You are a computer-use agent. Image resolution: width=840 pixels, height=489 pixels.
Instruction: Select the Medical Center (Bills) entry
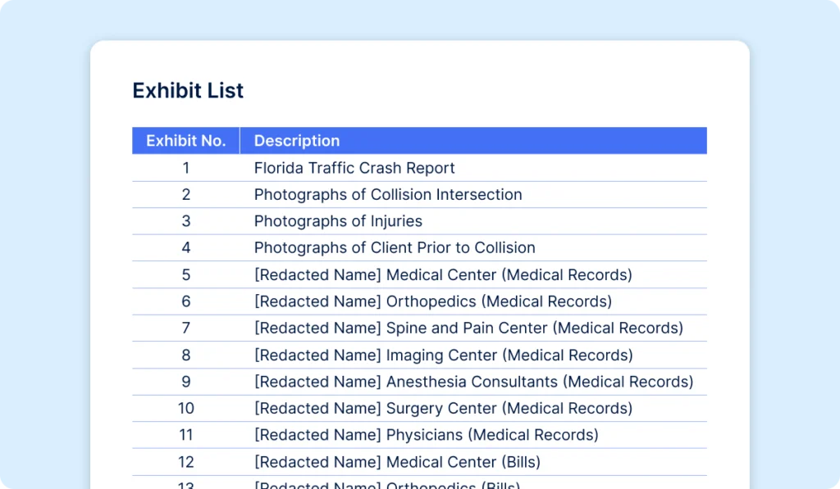397,462
